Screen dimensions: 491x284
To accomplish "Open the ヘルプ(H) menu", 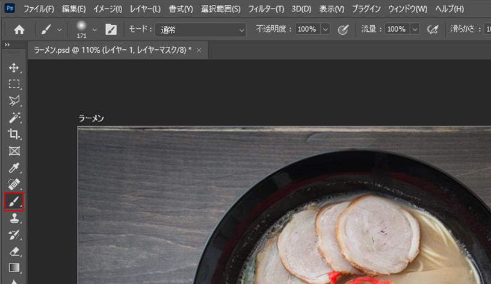I will point(449,9).
